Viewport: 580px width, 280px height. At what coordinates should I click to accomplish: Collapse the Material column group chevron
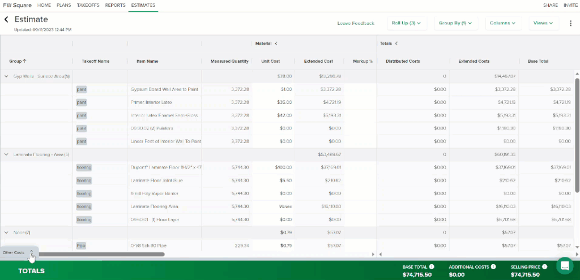tap(276, 43)
